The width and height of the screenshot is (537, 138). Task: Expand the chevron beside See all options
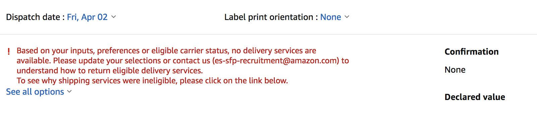(69, 91)
